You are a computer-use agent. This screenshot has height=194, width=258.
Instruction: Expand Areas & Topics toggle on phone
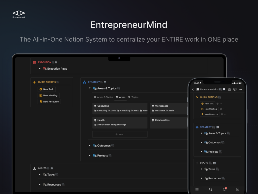[202, 133]
